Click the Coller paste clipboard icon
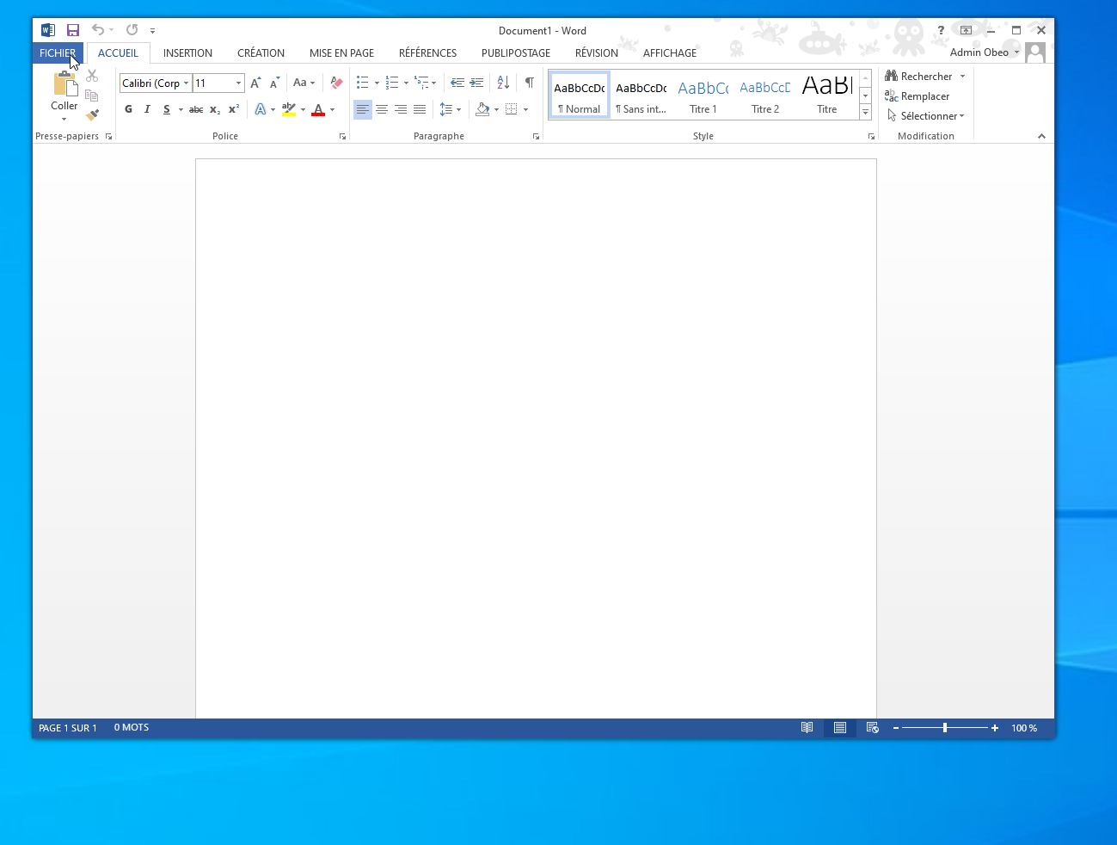This screenshot has width=1117, height=845. pyautogui.click(x=64, y=84)
